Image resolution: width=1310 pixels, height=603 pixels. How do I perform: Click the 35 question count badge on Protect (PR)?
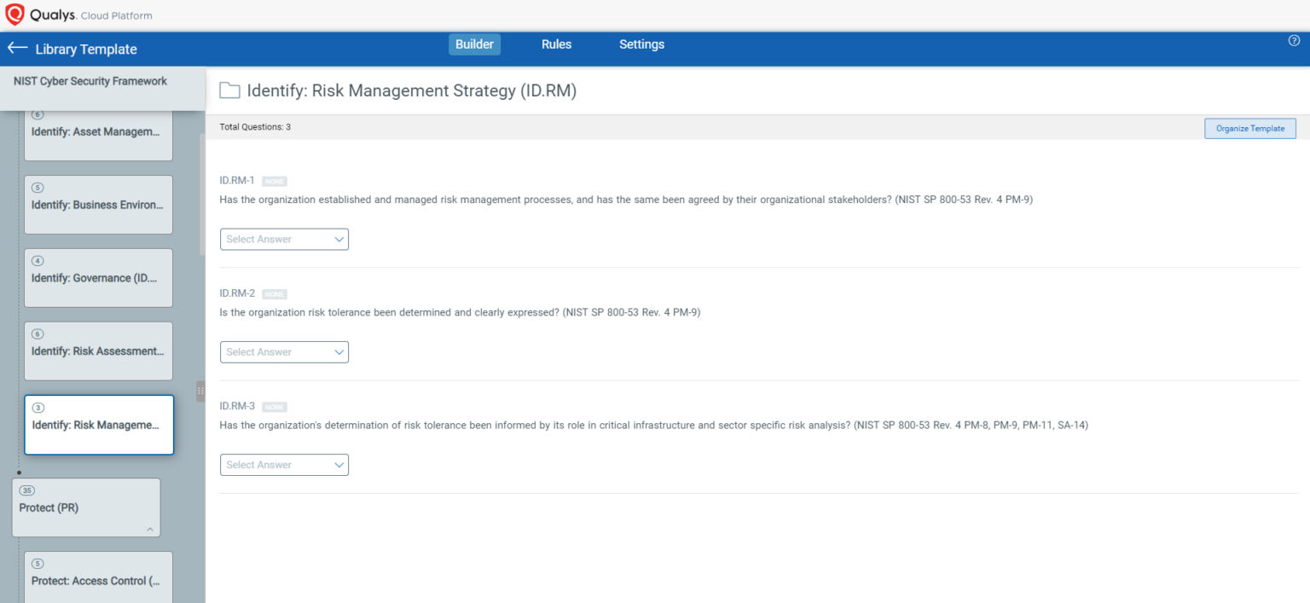26,490
